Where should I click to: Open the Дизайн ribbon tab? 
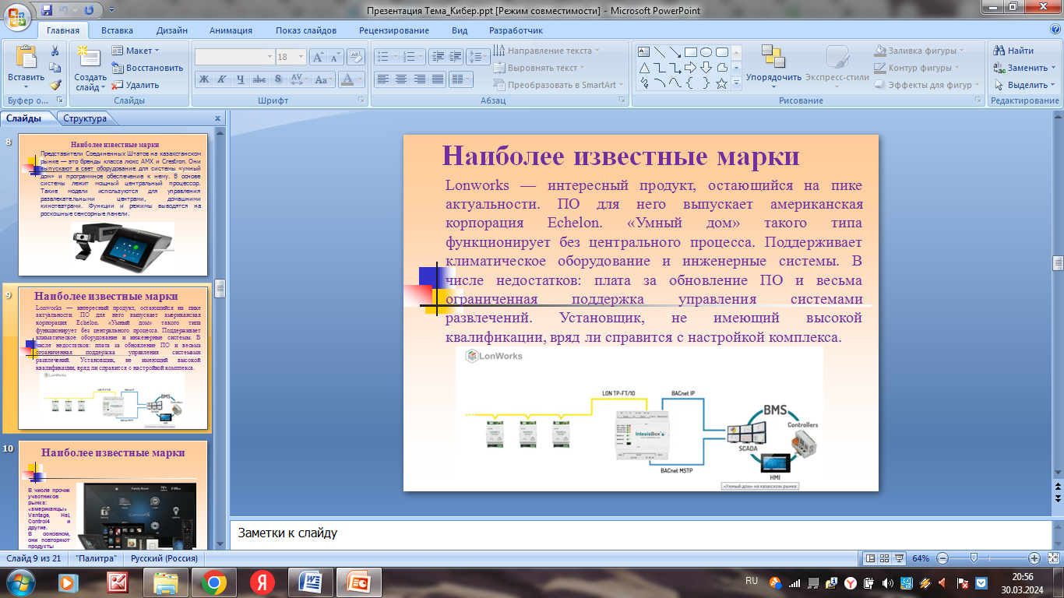pyautogui.click(x=171, y=30)
